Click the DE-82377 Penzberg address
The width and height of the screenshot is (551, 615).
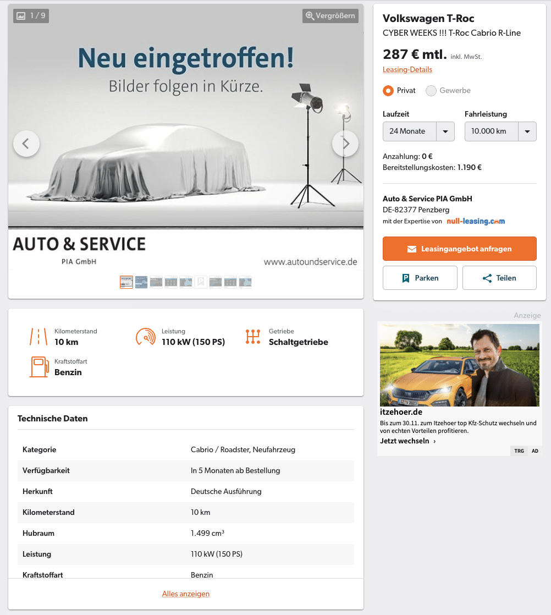tap(416, 210)
